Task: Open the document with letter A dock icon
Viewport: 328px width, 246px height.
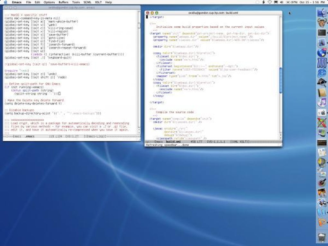Action: 322,153
